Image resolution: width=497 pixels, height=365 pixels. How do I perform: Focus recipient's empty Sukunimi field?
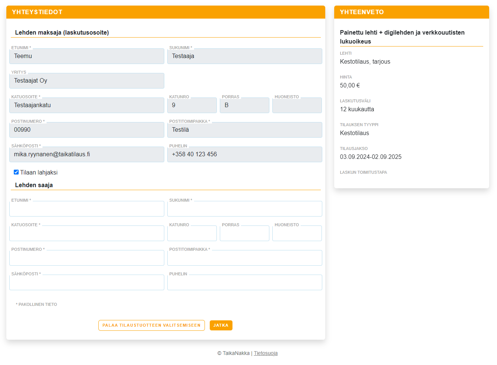tap(245, 209)
